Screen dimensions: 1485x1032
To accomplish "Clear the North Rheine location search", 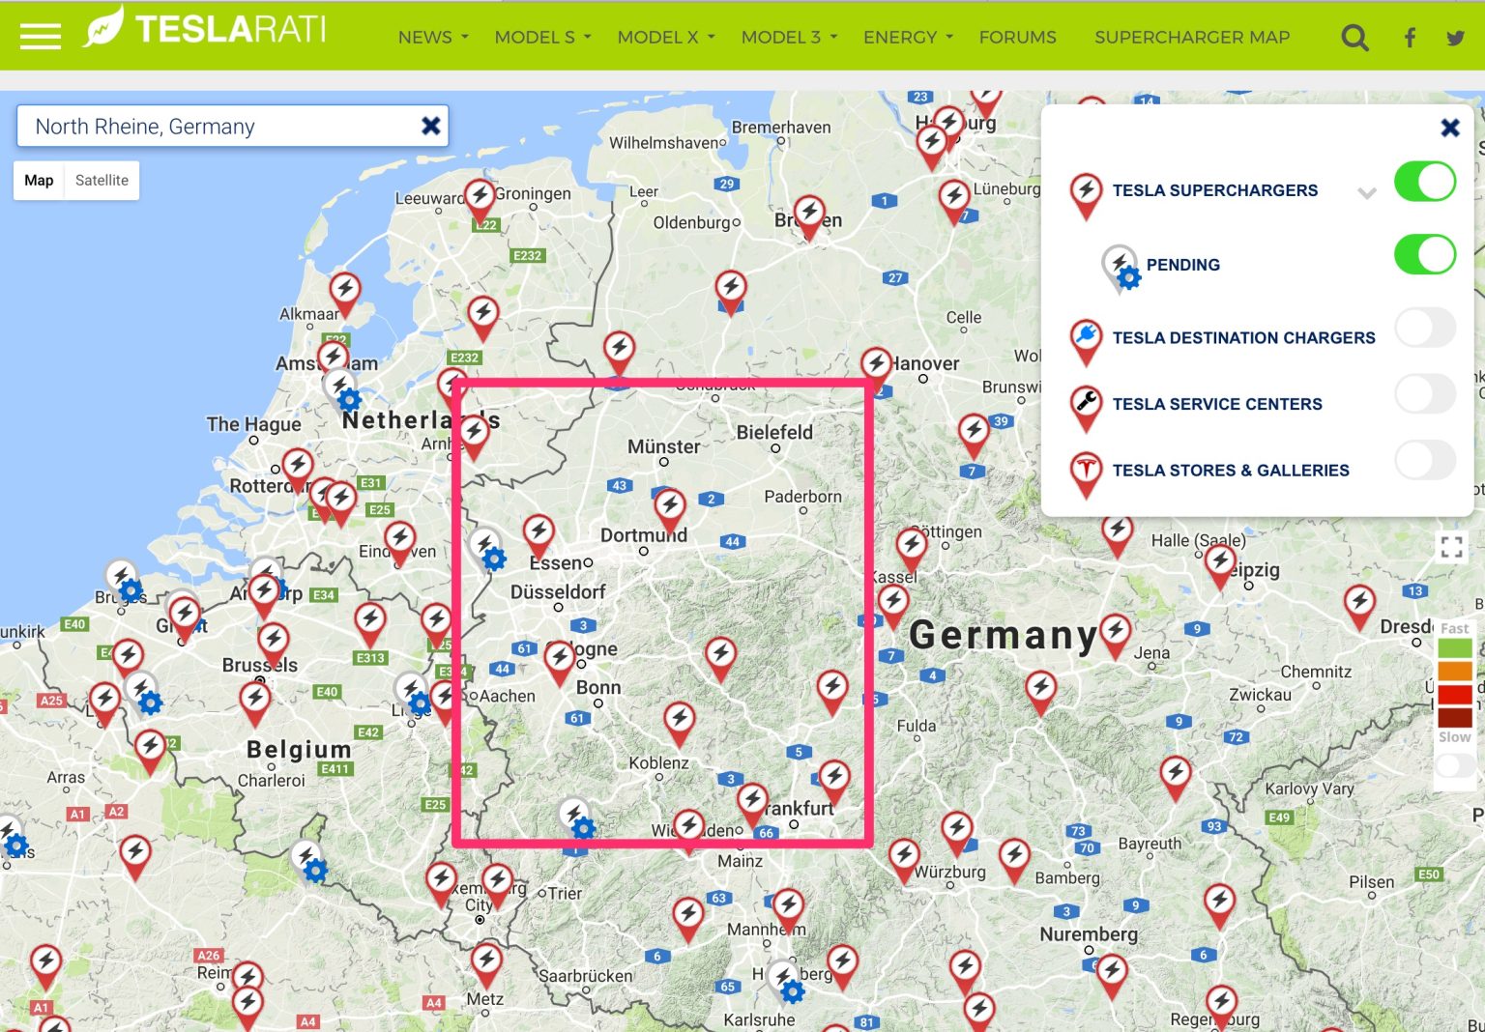I will [x=431, y=126].
